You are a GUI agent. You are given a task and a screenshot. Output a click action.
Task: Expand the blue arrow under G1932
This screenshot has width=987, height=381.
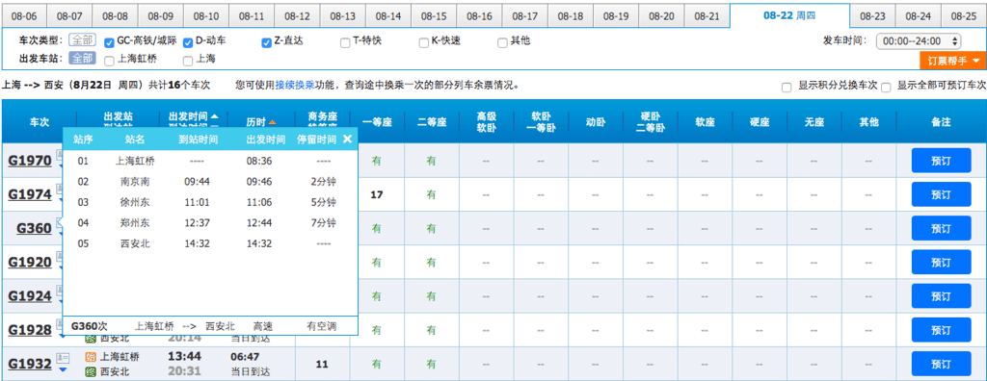coord(63,369)
